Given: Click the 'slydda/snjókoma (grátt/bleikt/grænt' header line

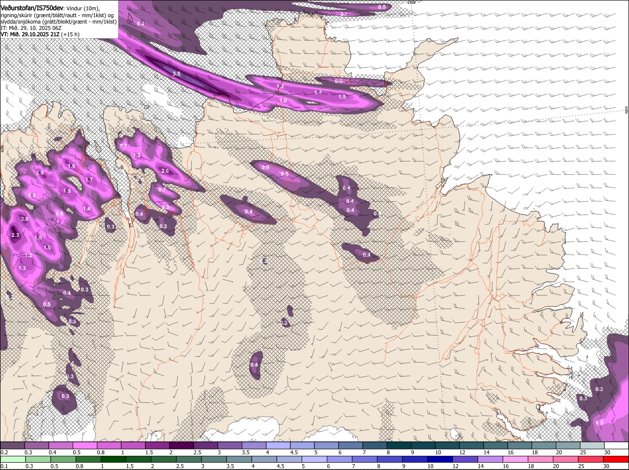Looking at the screenshot, I should pyautogui.click(x=58, y=22).
